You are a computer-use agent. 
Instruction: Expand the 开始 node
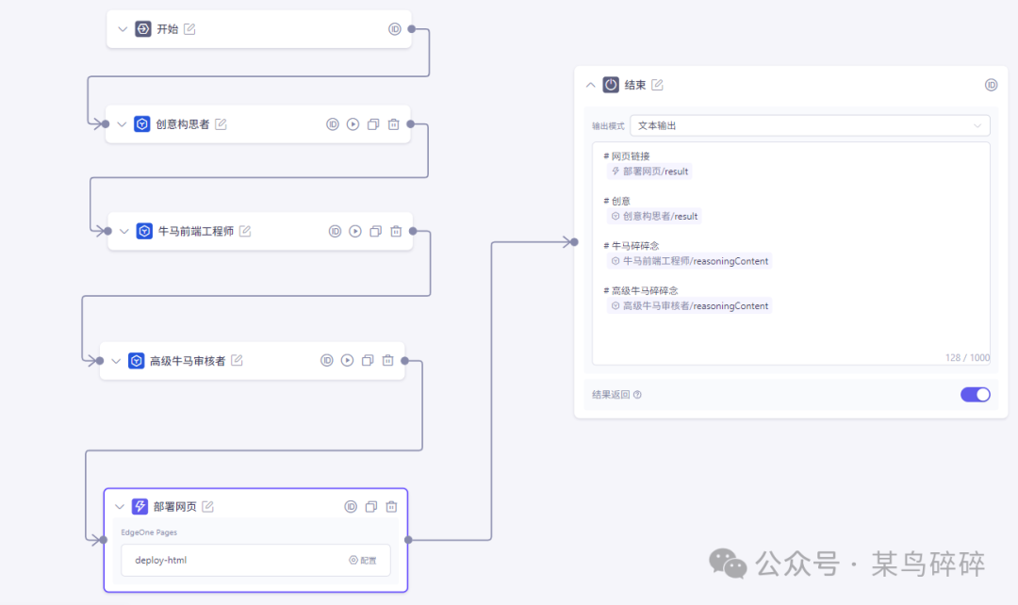(x=122, y=29)
